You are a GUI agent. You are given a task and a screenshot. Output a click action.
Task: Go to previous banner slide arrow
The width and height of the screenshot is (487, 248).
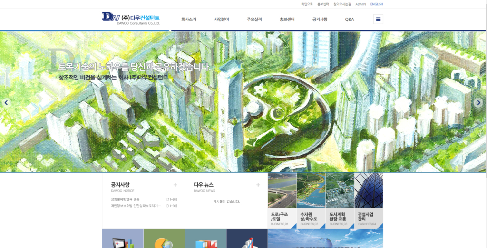coord(6,102)
